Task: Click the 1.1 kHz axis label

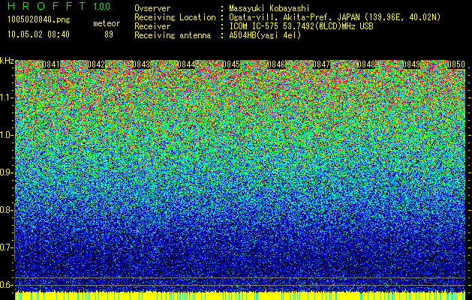Action: (7, 97)
